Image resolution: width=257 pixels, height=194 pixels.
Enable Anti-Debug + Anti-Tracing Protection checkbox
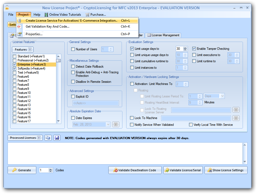coord(73,72)
